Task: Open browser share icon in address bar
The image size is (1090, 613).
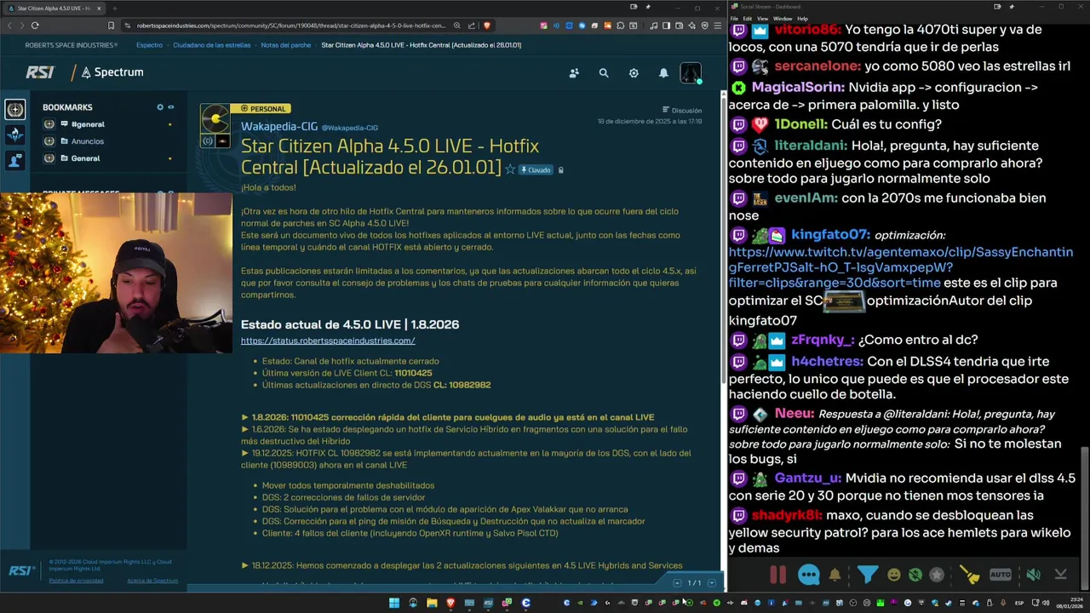Action: coord(472,26)
